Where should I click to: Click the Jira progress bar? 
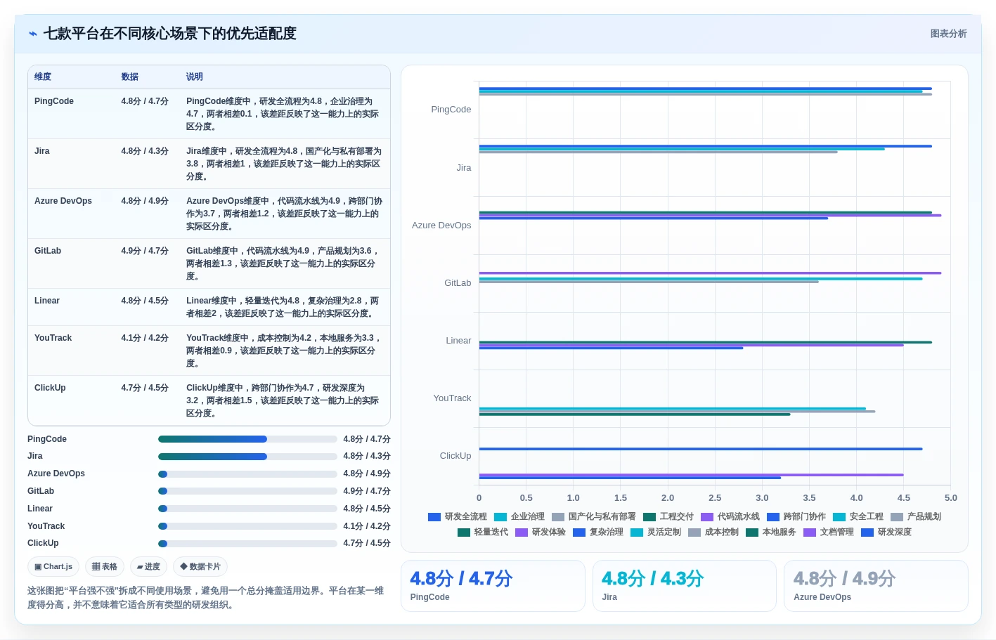(247, 457)
